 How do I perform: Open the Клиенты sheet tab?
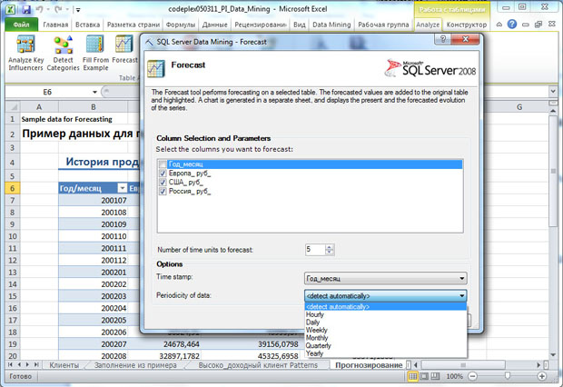point(64,365)
